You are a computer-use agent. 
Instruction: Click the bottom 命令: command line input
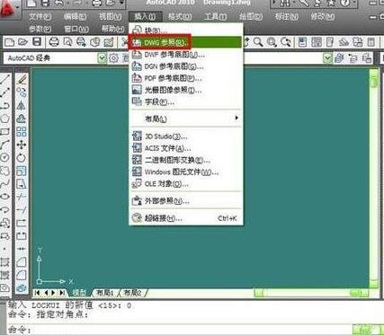[180, 330]
